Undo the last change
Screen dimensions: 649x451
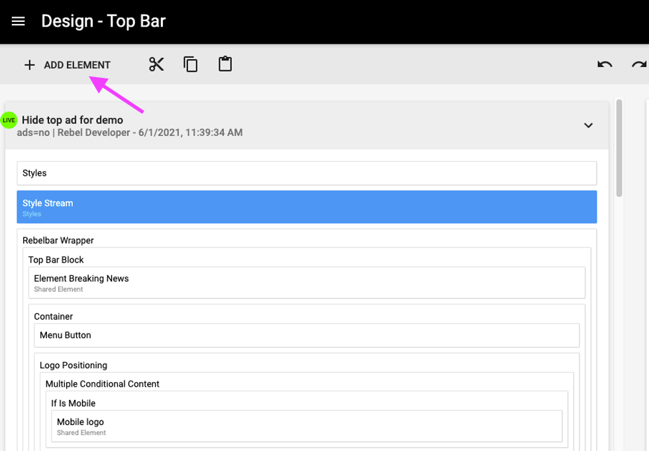[x=605, y=64]
